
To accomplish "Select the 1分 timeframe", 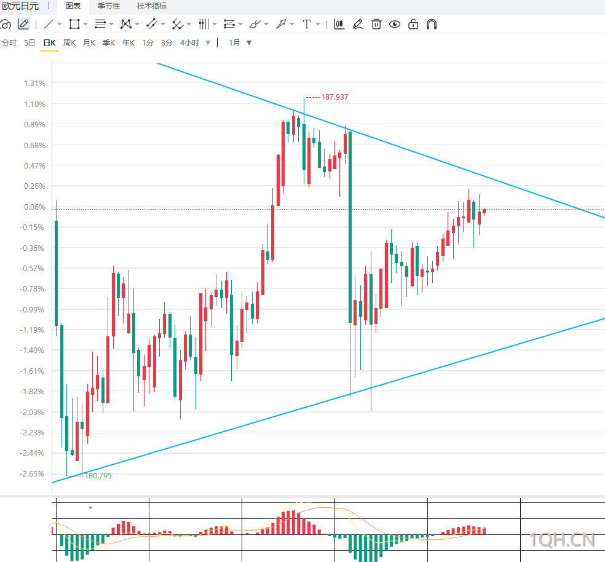I will point(148,43).
